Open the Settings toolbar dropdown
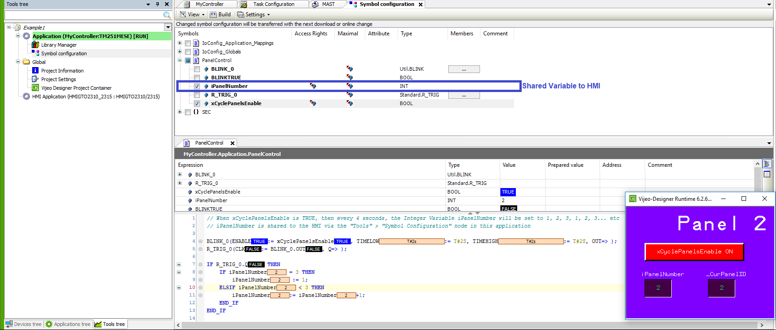This screenshot has height=330, width=776. 253,15
